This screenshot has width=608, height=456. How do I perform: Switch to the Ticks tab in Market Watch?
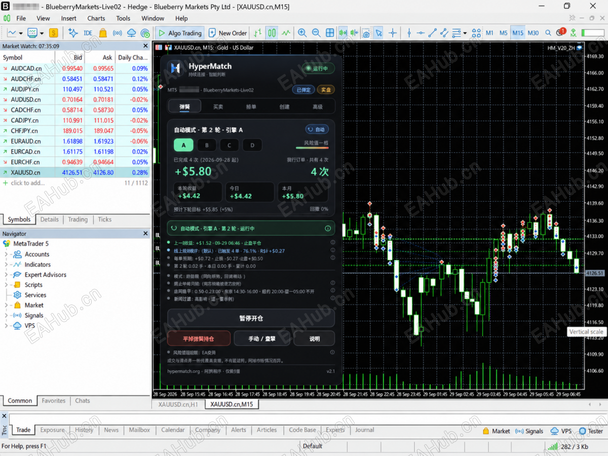[x=104, y=219]
